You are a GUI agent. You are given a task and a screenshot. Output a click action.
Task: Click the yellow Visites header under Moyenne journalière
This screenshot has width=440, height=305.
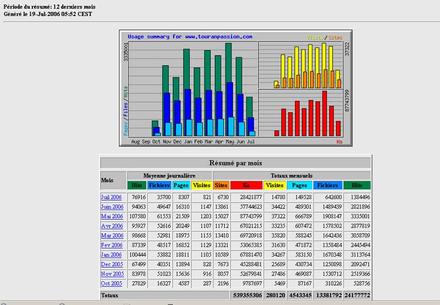click(x=201, y=185)
